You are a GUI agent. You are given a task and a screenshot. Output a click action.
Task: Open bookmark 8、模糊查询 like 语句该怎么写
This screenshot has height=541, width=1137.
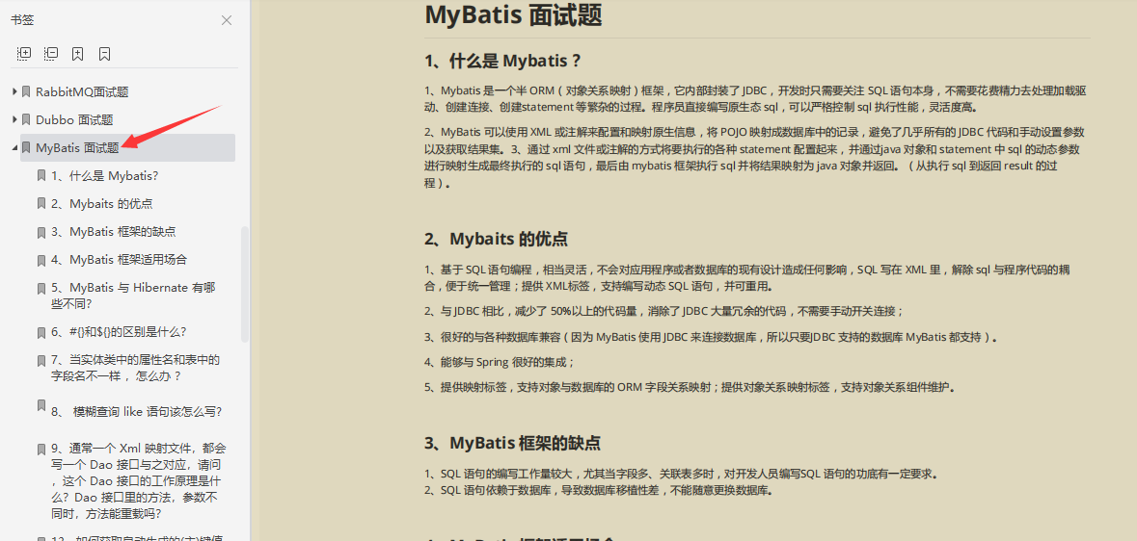(136, 411)
